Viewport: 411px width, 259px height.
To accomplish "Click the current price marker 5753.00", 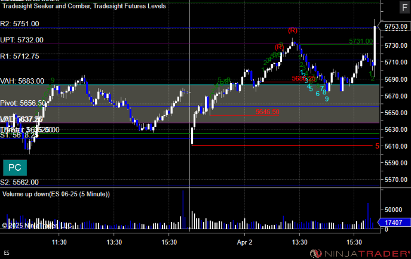I will (x=395, y=26).
